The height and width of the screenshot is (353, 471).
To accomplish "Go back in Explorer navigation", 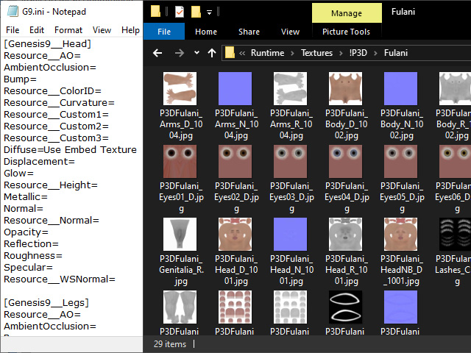I will pos(157,53).
